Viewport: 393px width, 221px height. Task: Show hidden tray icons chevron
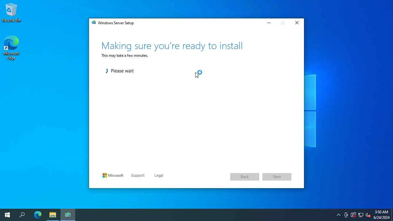point(339,215)
